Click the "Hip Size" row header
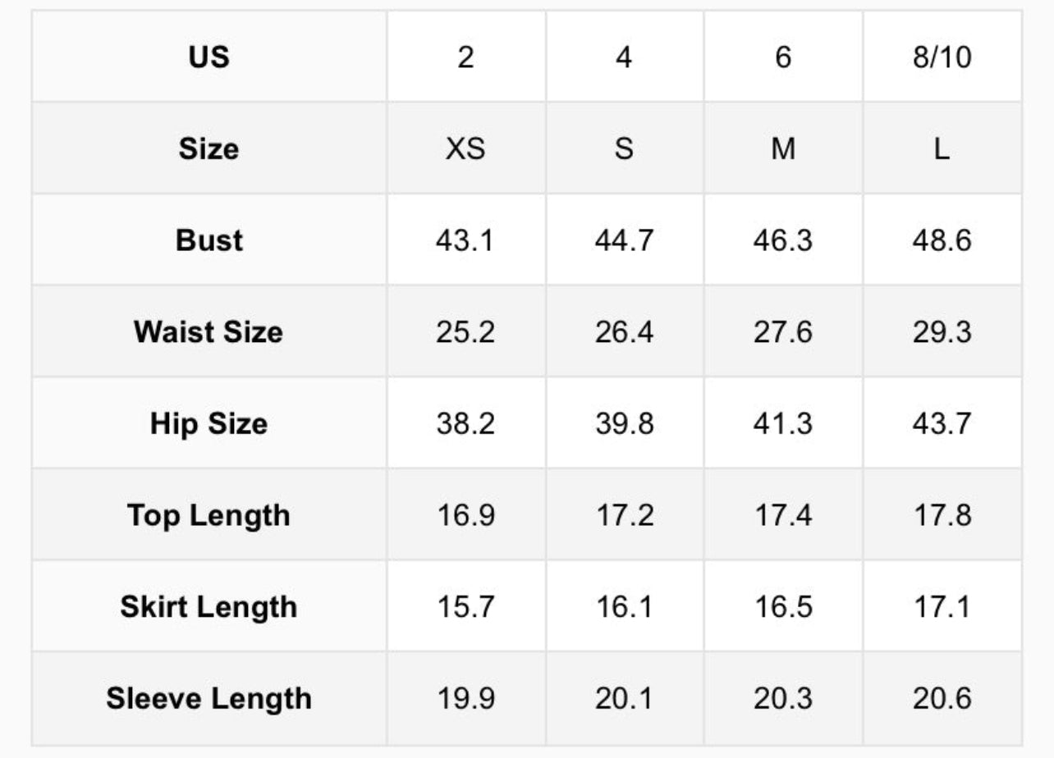Image resolution: width=1054 pixels, height=758 pixels. coord(209,424)
